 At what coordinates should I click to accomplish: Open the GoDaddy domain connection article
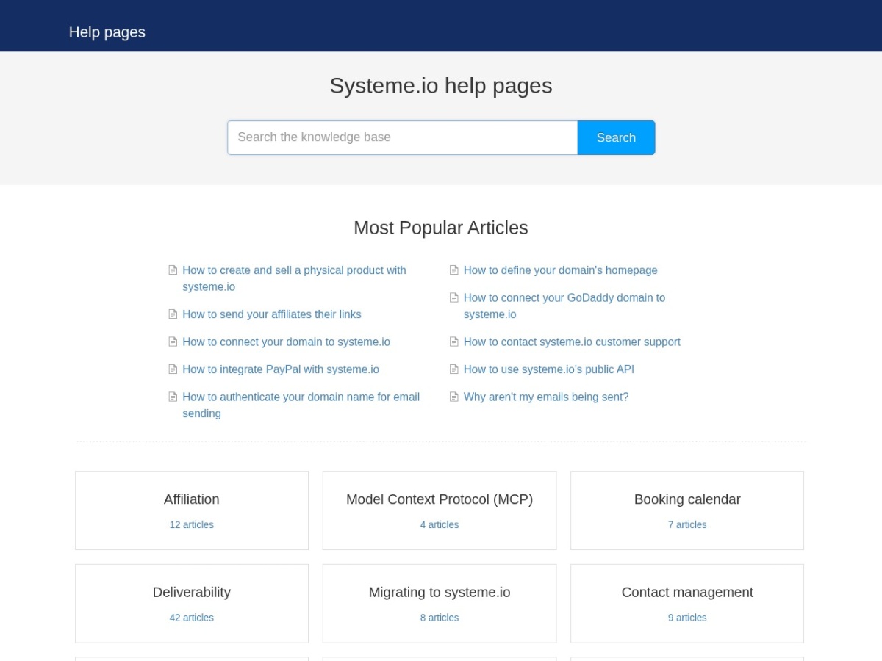coord(564,306)
